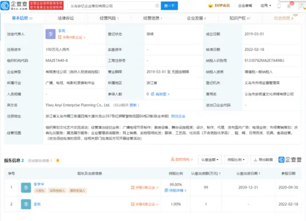This screenshot has height=221, width=306.
Task: Expand the 应用 dropdown menu
Action: pyautogui.click(x=266, y=6)
